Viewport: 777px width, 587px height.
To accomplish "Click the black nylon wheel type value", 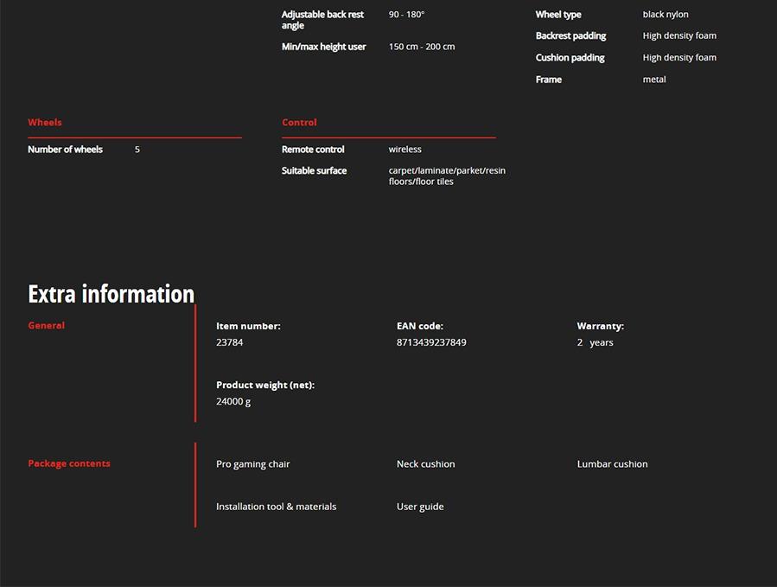I will point(666,15).
